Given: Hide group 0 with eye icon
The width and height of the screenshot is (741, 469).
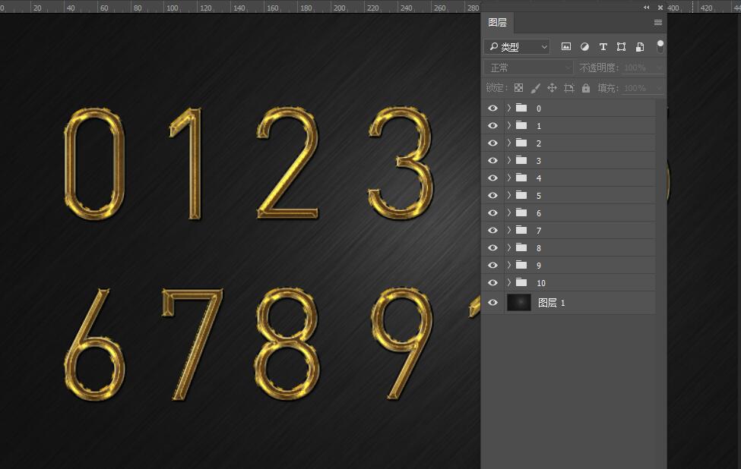Looking at the screenshot, I should pyautogui.click(x=492, y=108).
